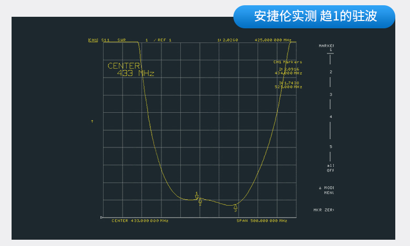Click the CENTER 433.000 000 MHz readout
The width and height of the screenshot is (410, 246).
tap(140, 221)
